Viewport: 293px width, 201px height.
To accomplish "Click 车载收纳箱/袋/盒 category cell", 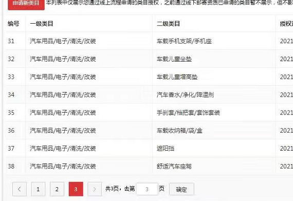I will pos(179,131).
